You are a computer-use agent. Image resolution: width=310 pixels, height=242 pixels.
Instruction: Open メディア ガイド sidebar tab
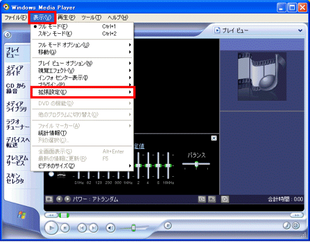click(16, 70)
